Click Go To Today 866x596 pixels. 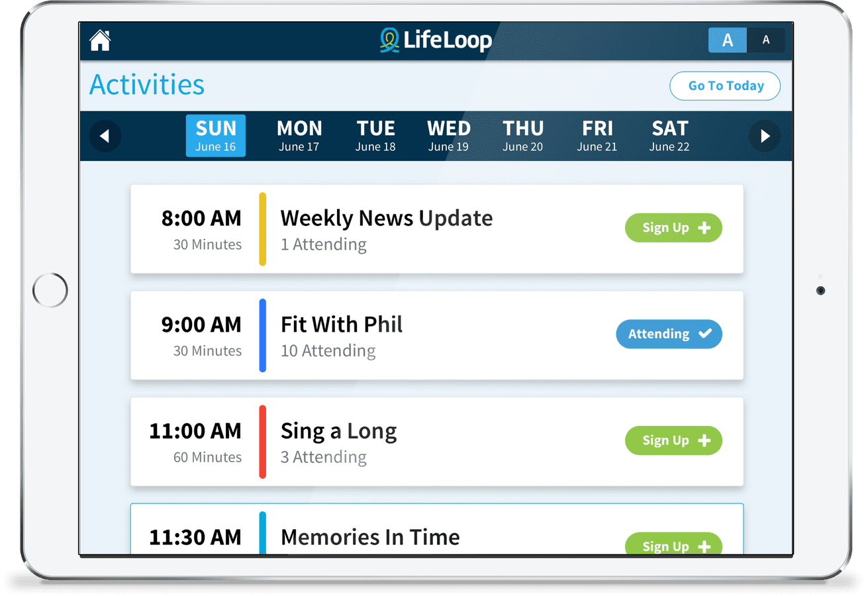(724, 86)
